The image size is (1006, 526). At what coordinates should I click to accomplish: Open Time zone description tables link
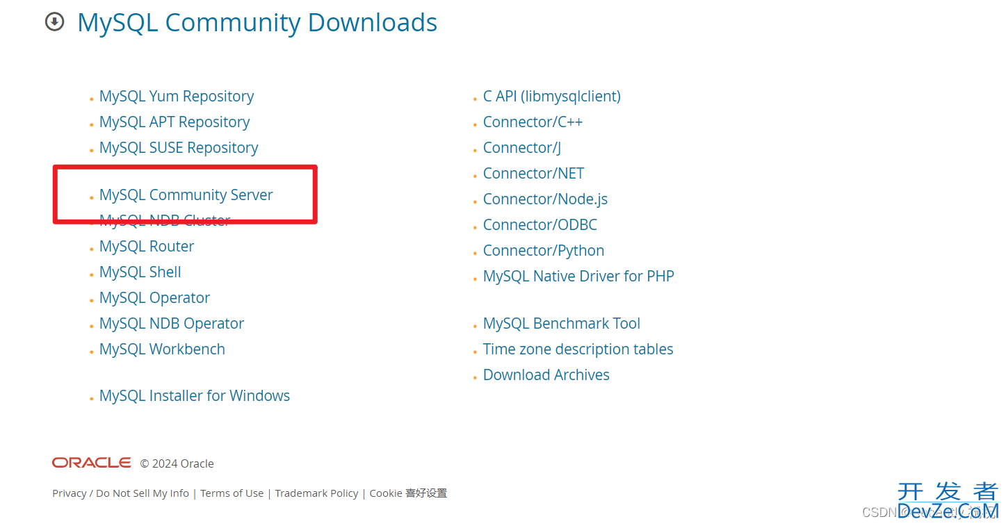(x=578, y=349)
